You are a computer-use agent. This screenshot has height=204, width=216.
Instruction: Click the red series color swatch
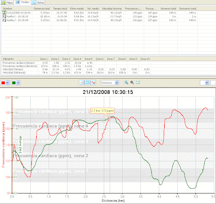tap(3, 83)
